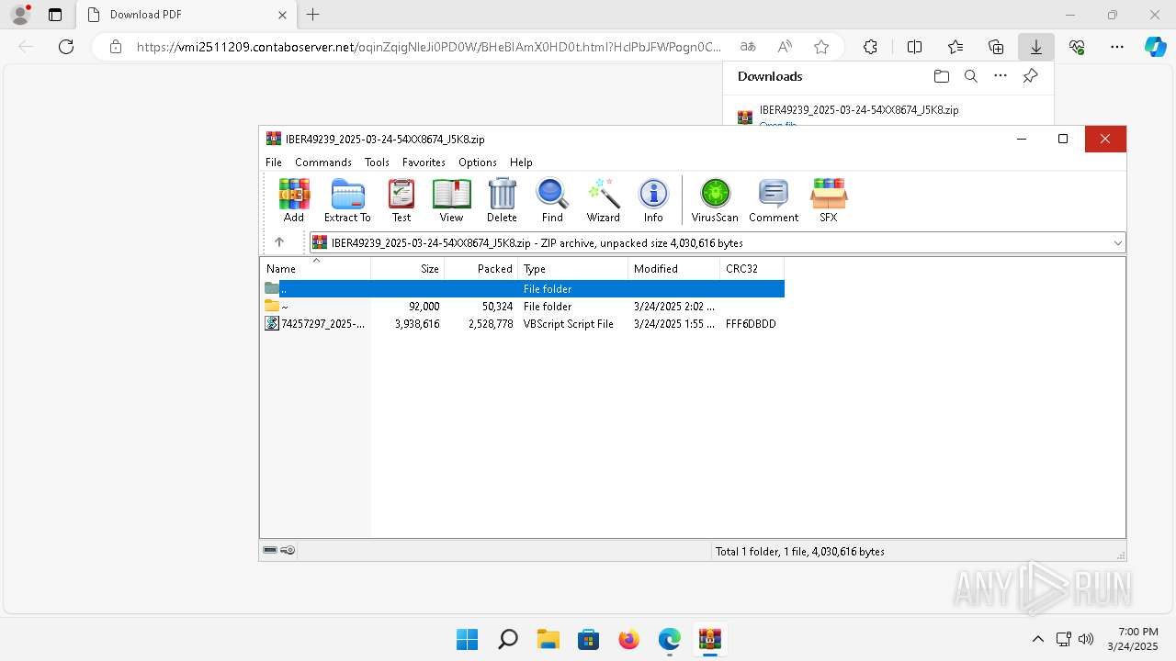The width and height of the screenshot is (1176, 661).
Task: Open the File menu in WinRAR
Action: (x=274, y=162)
